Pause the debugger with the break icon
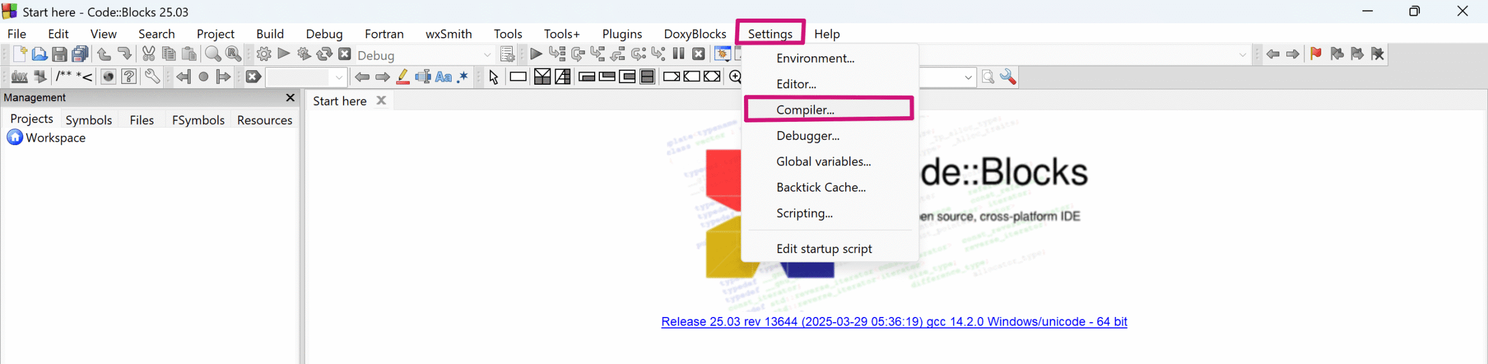The width and height of the screenshot is (1488, 364). coord(678,54)
